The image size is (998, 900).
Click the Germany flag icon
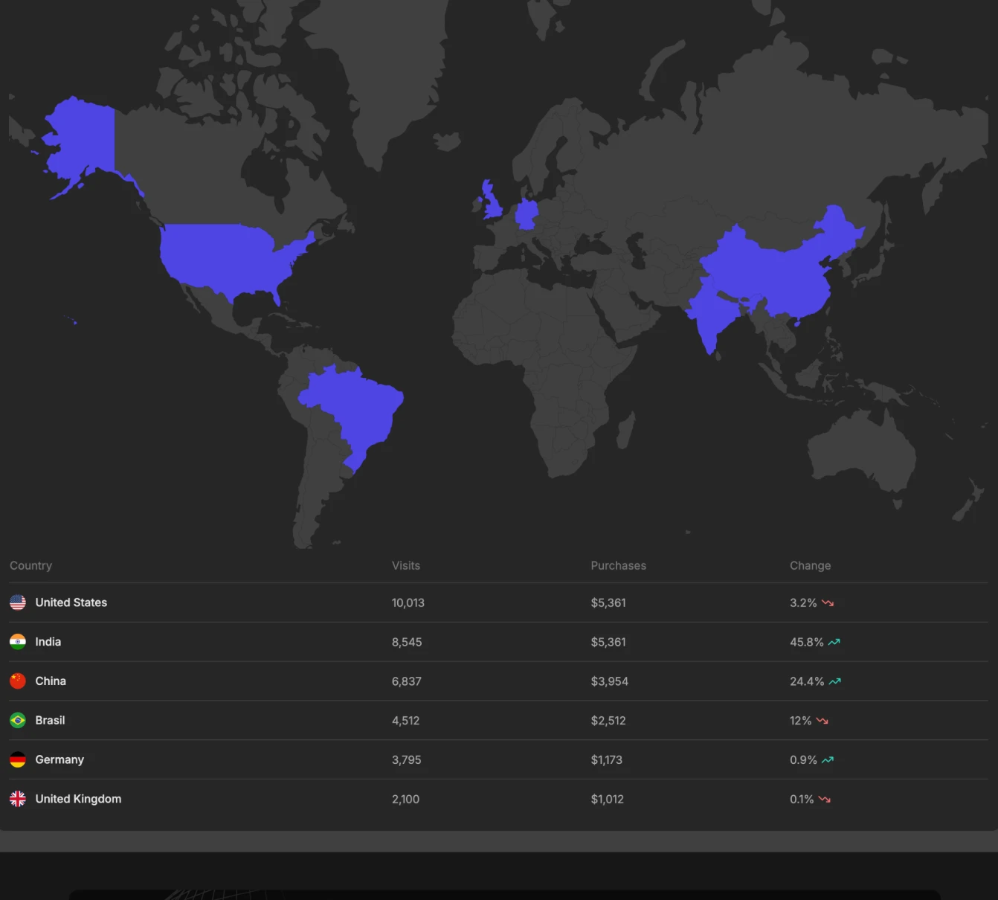click(17, 759)
